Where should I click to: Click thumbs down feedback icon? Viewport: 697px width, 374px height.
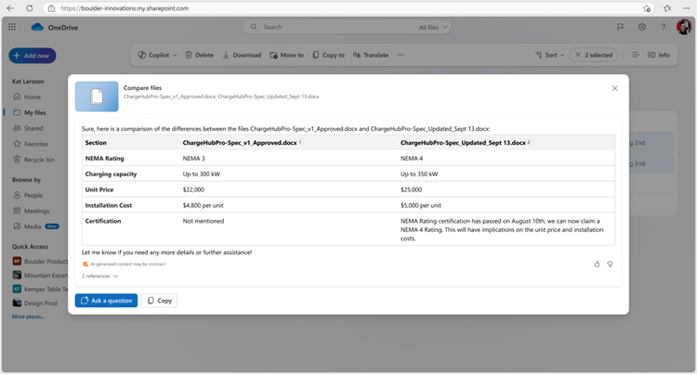pyautogui.click(x=610, y=264)
